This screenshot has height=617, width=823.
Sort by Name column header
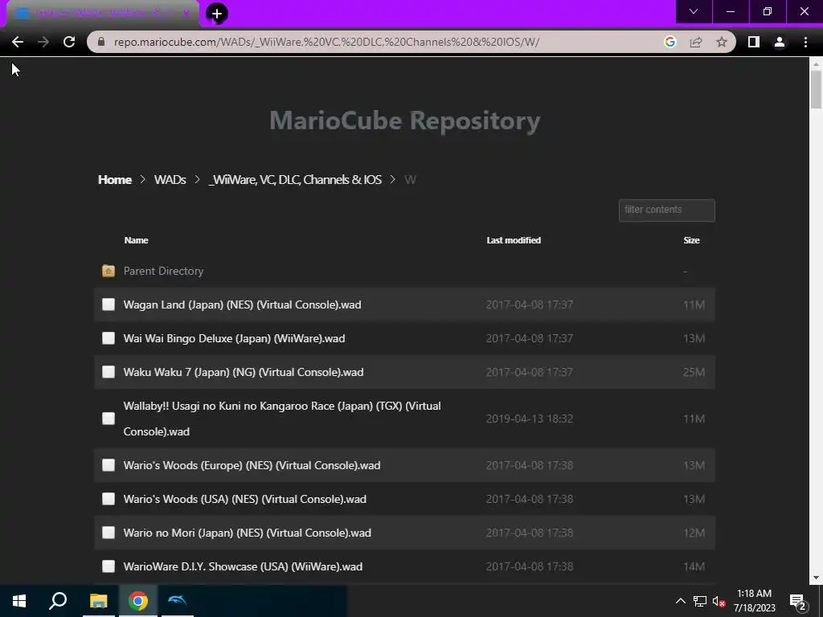tap(136, 240)
